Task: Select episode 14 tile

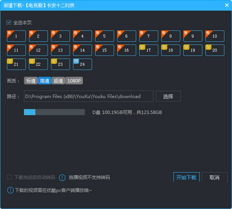Action: pyautogui.click(x=82, y=50)
